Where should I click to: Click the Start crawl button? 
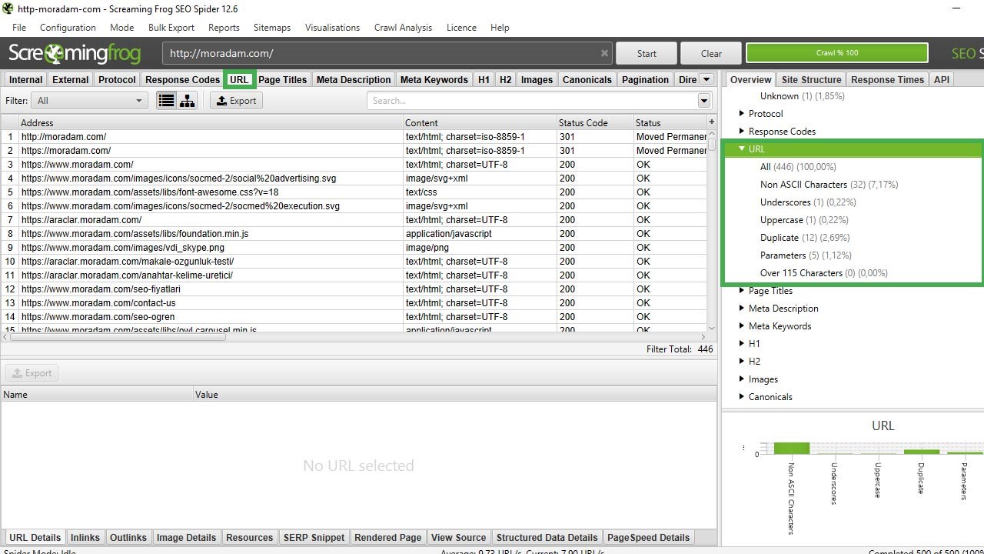(647, 53)
